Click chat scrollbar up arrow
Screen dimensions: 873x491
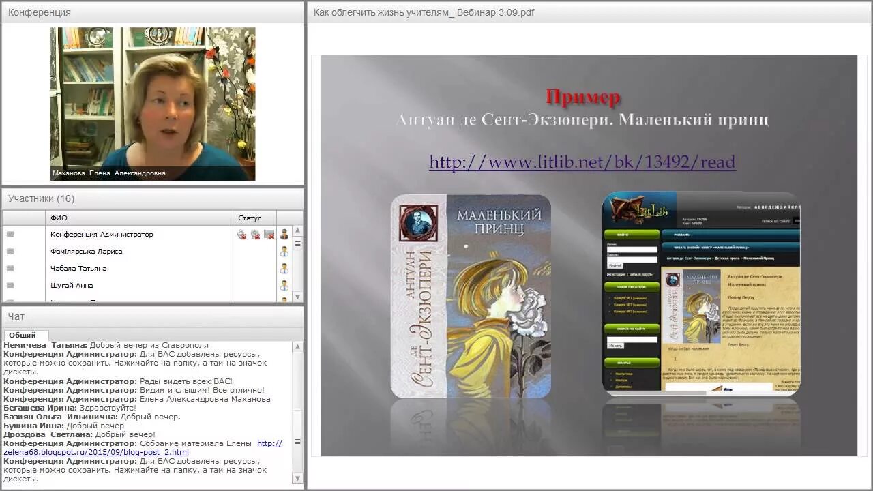(x=297, y=347)
